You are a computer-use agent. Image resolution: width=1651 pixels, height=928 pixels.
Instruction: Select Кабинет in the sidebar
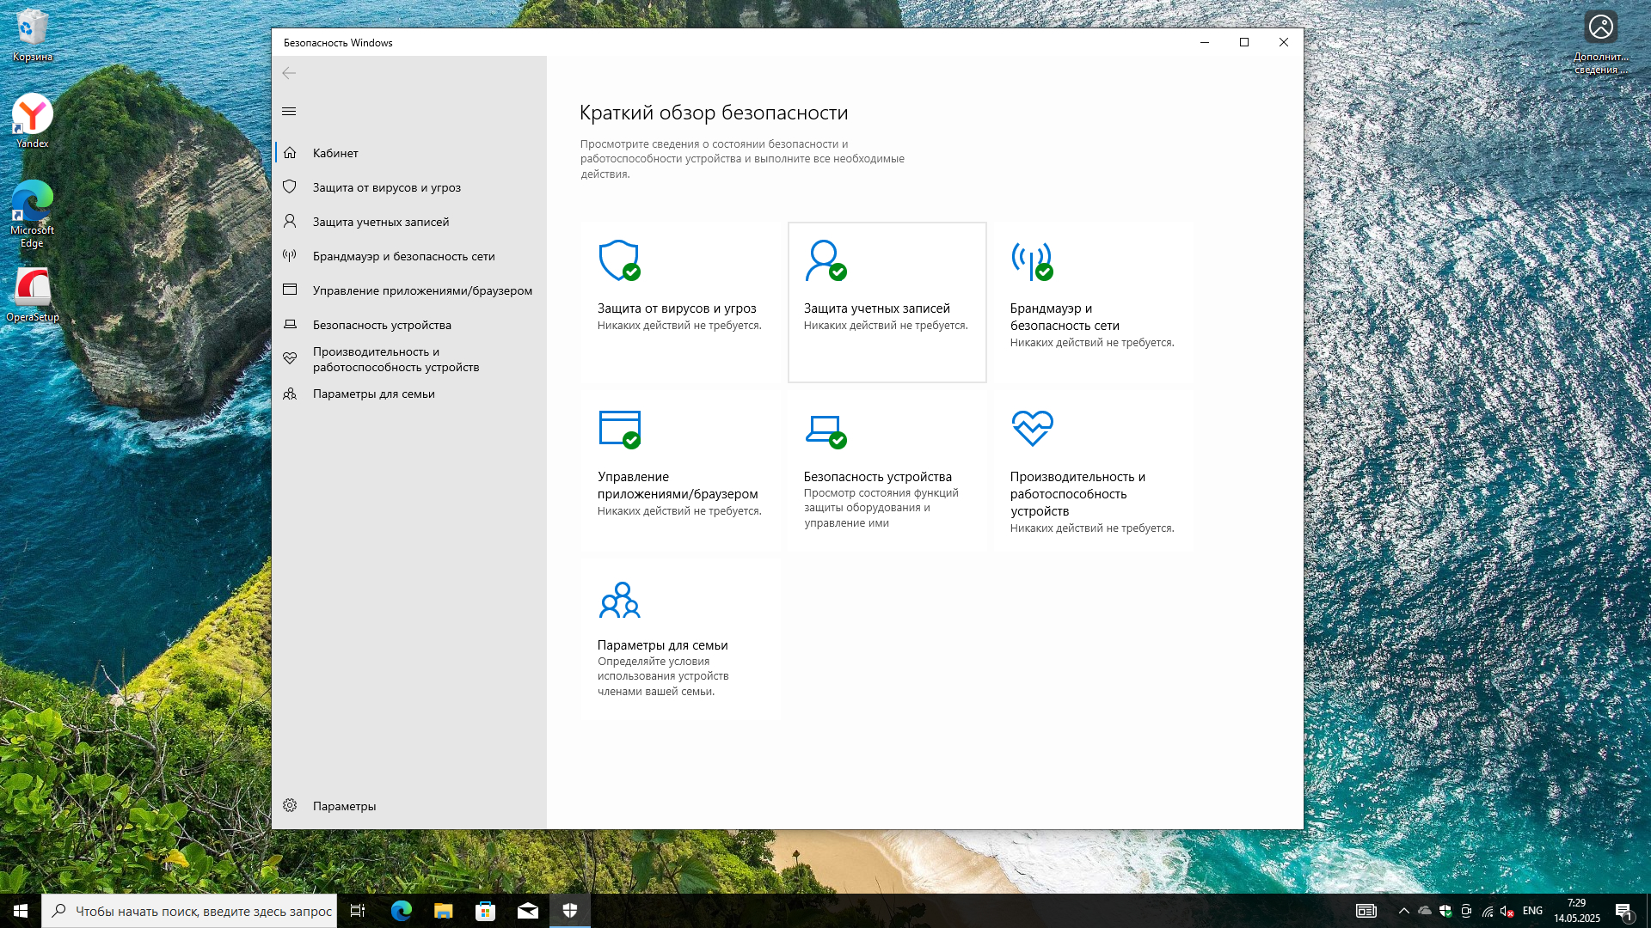coord(335,153)
